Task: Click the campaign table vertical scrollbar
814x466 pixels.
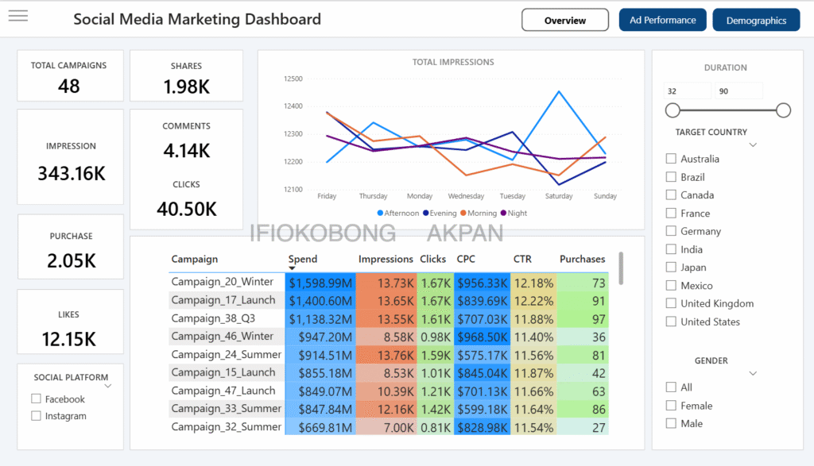Action: point(620,268)
